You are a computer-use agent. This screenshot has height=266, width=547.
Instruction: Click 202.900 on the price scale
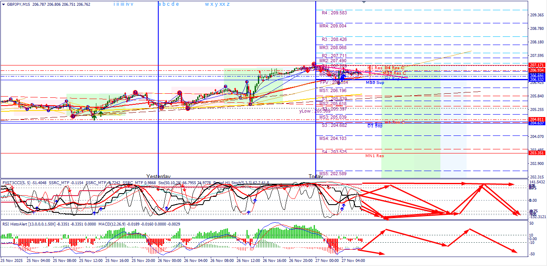pos(537,164)
